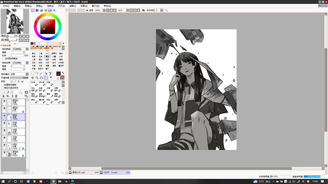The height and width of the screenshot is (184, 328).
Task: Select the Zoom magnifier tool
Action: point(37,78)
